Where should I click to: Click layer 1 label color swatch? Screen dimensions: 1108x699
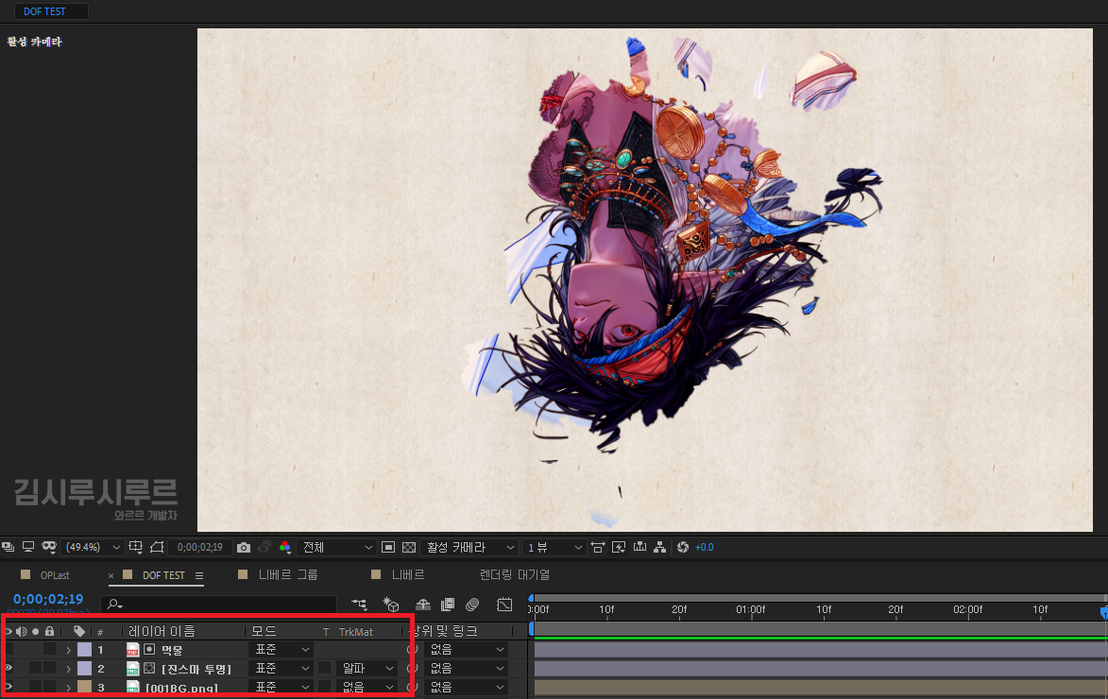[84, 650]
